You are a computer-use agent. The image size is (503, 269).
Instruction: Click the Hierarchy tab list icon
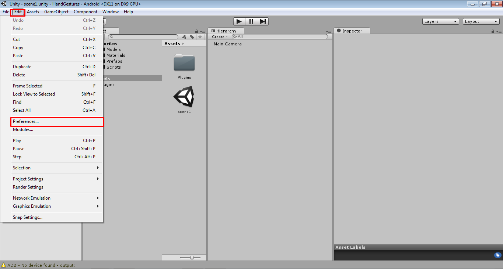pyautogui.click(x=213, y=31)
